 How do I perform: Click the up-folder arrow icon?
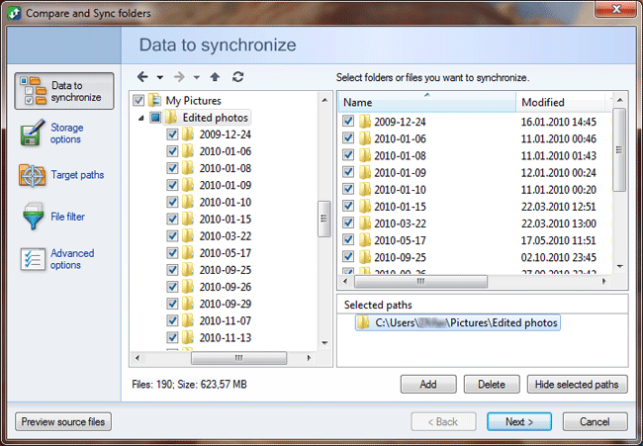click(x=216, y=76)
